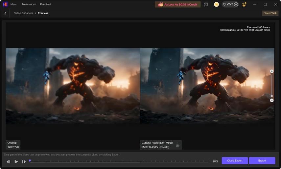Click the Original 1280*720 label
281x169 pixels.
13,145
